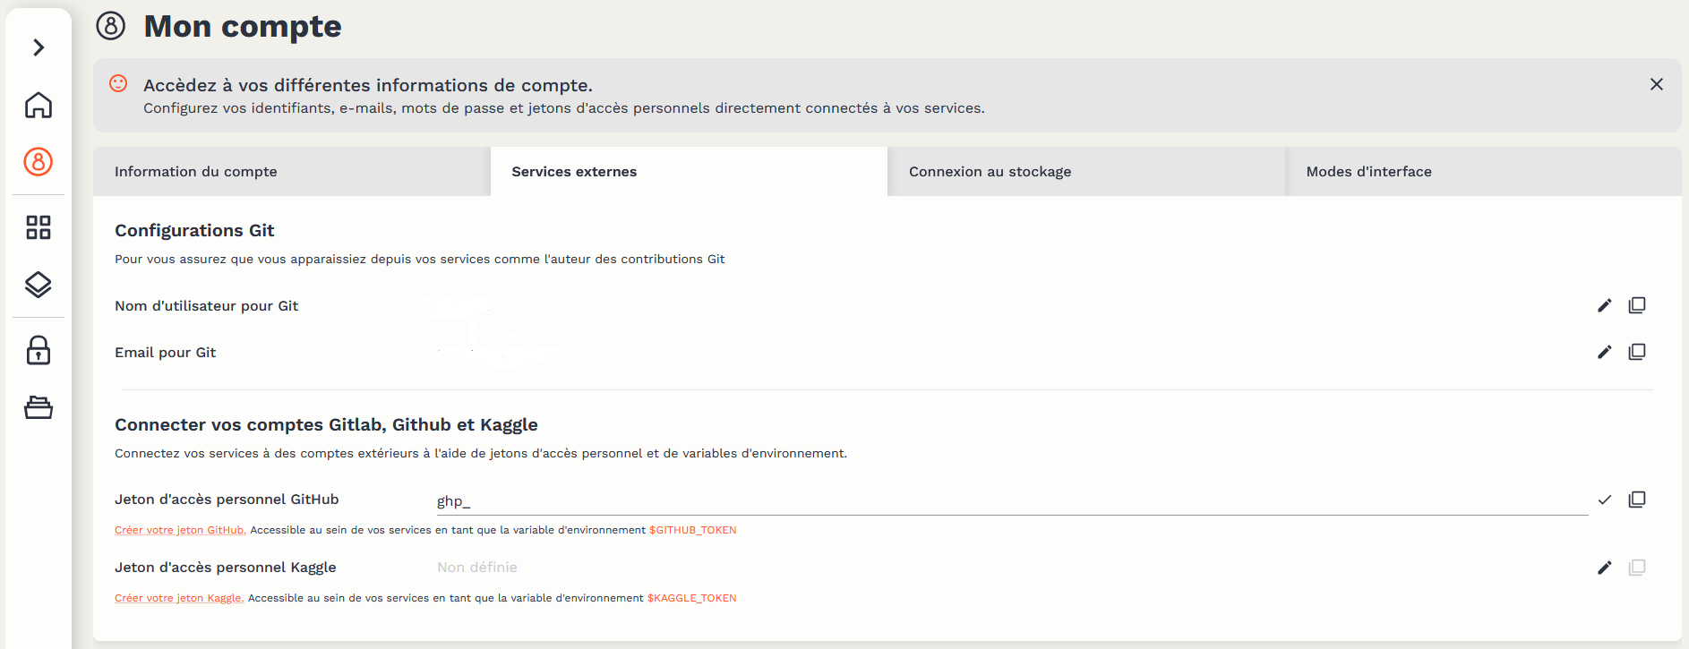Image resolution: width=1689 pixels, height=649 pixels.
Task: Dismiss the account information banner
Action: pyautogui.click(x=1656, y=84)
